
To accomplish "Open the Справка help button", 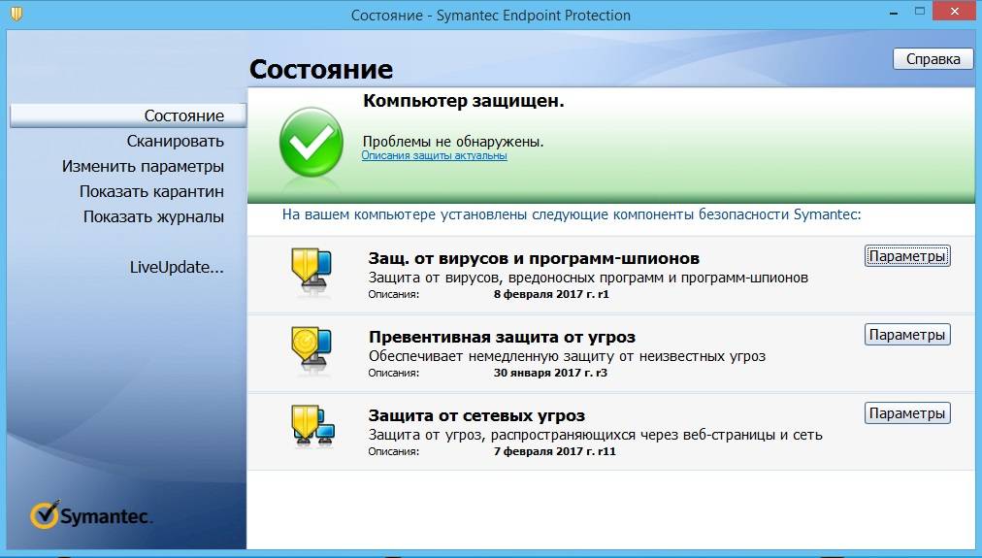I will 933,59.
